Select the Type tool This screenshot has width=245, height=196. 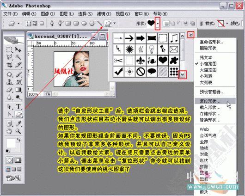(x=18, y=107)
